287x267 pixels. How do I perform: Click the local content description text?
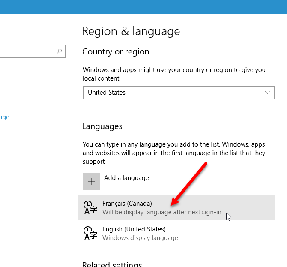174,74
